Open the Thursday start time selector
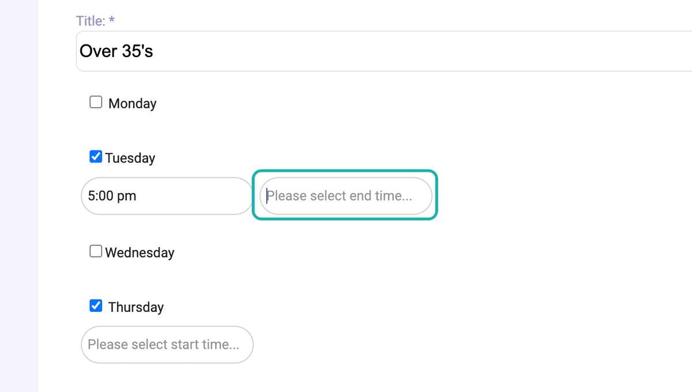692x392 pixels. tap(167, 344)
